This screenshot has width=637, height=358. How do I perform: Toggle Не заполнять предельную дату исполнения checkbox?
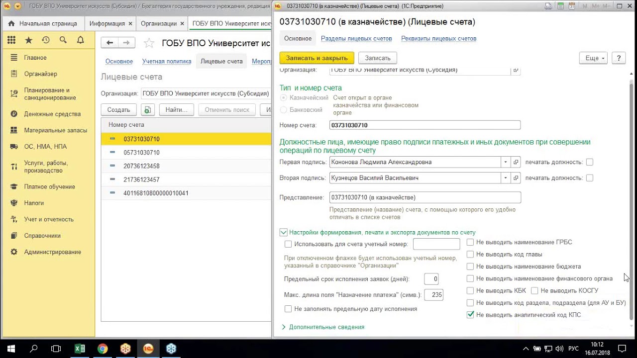[x=288, y=309]
